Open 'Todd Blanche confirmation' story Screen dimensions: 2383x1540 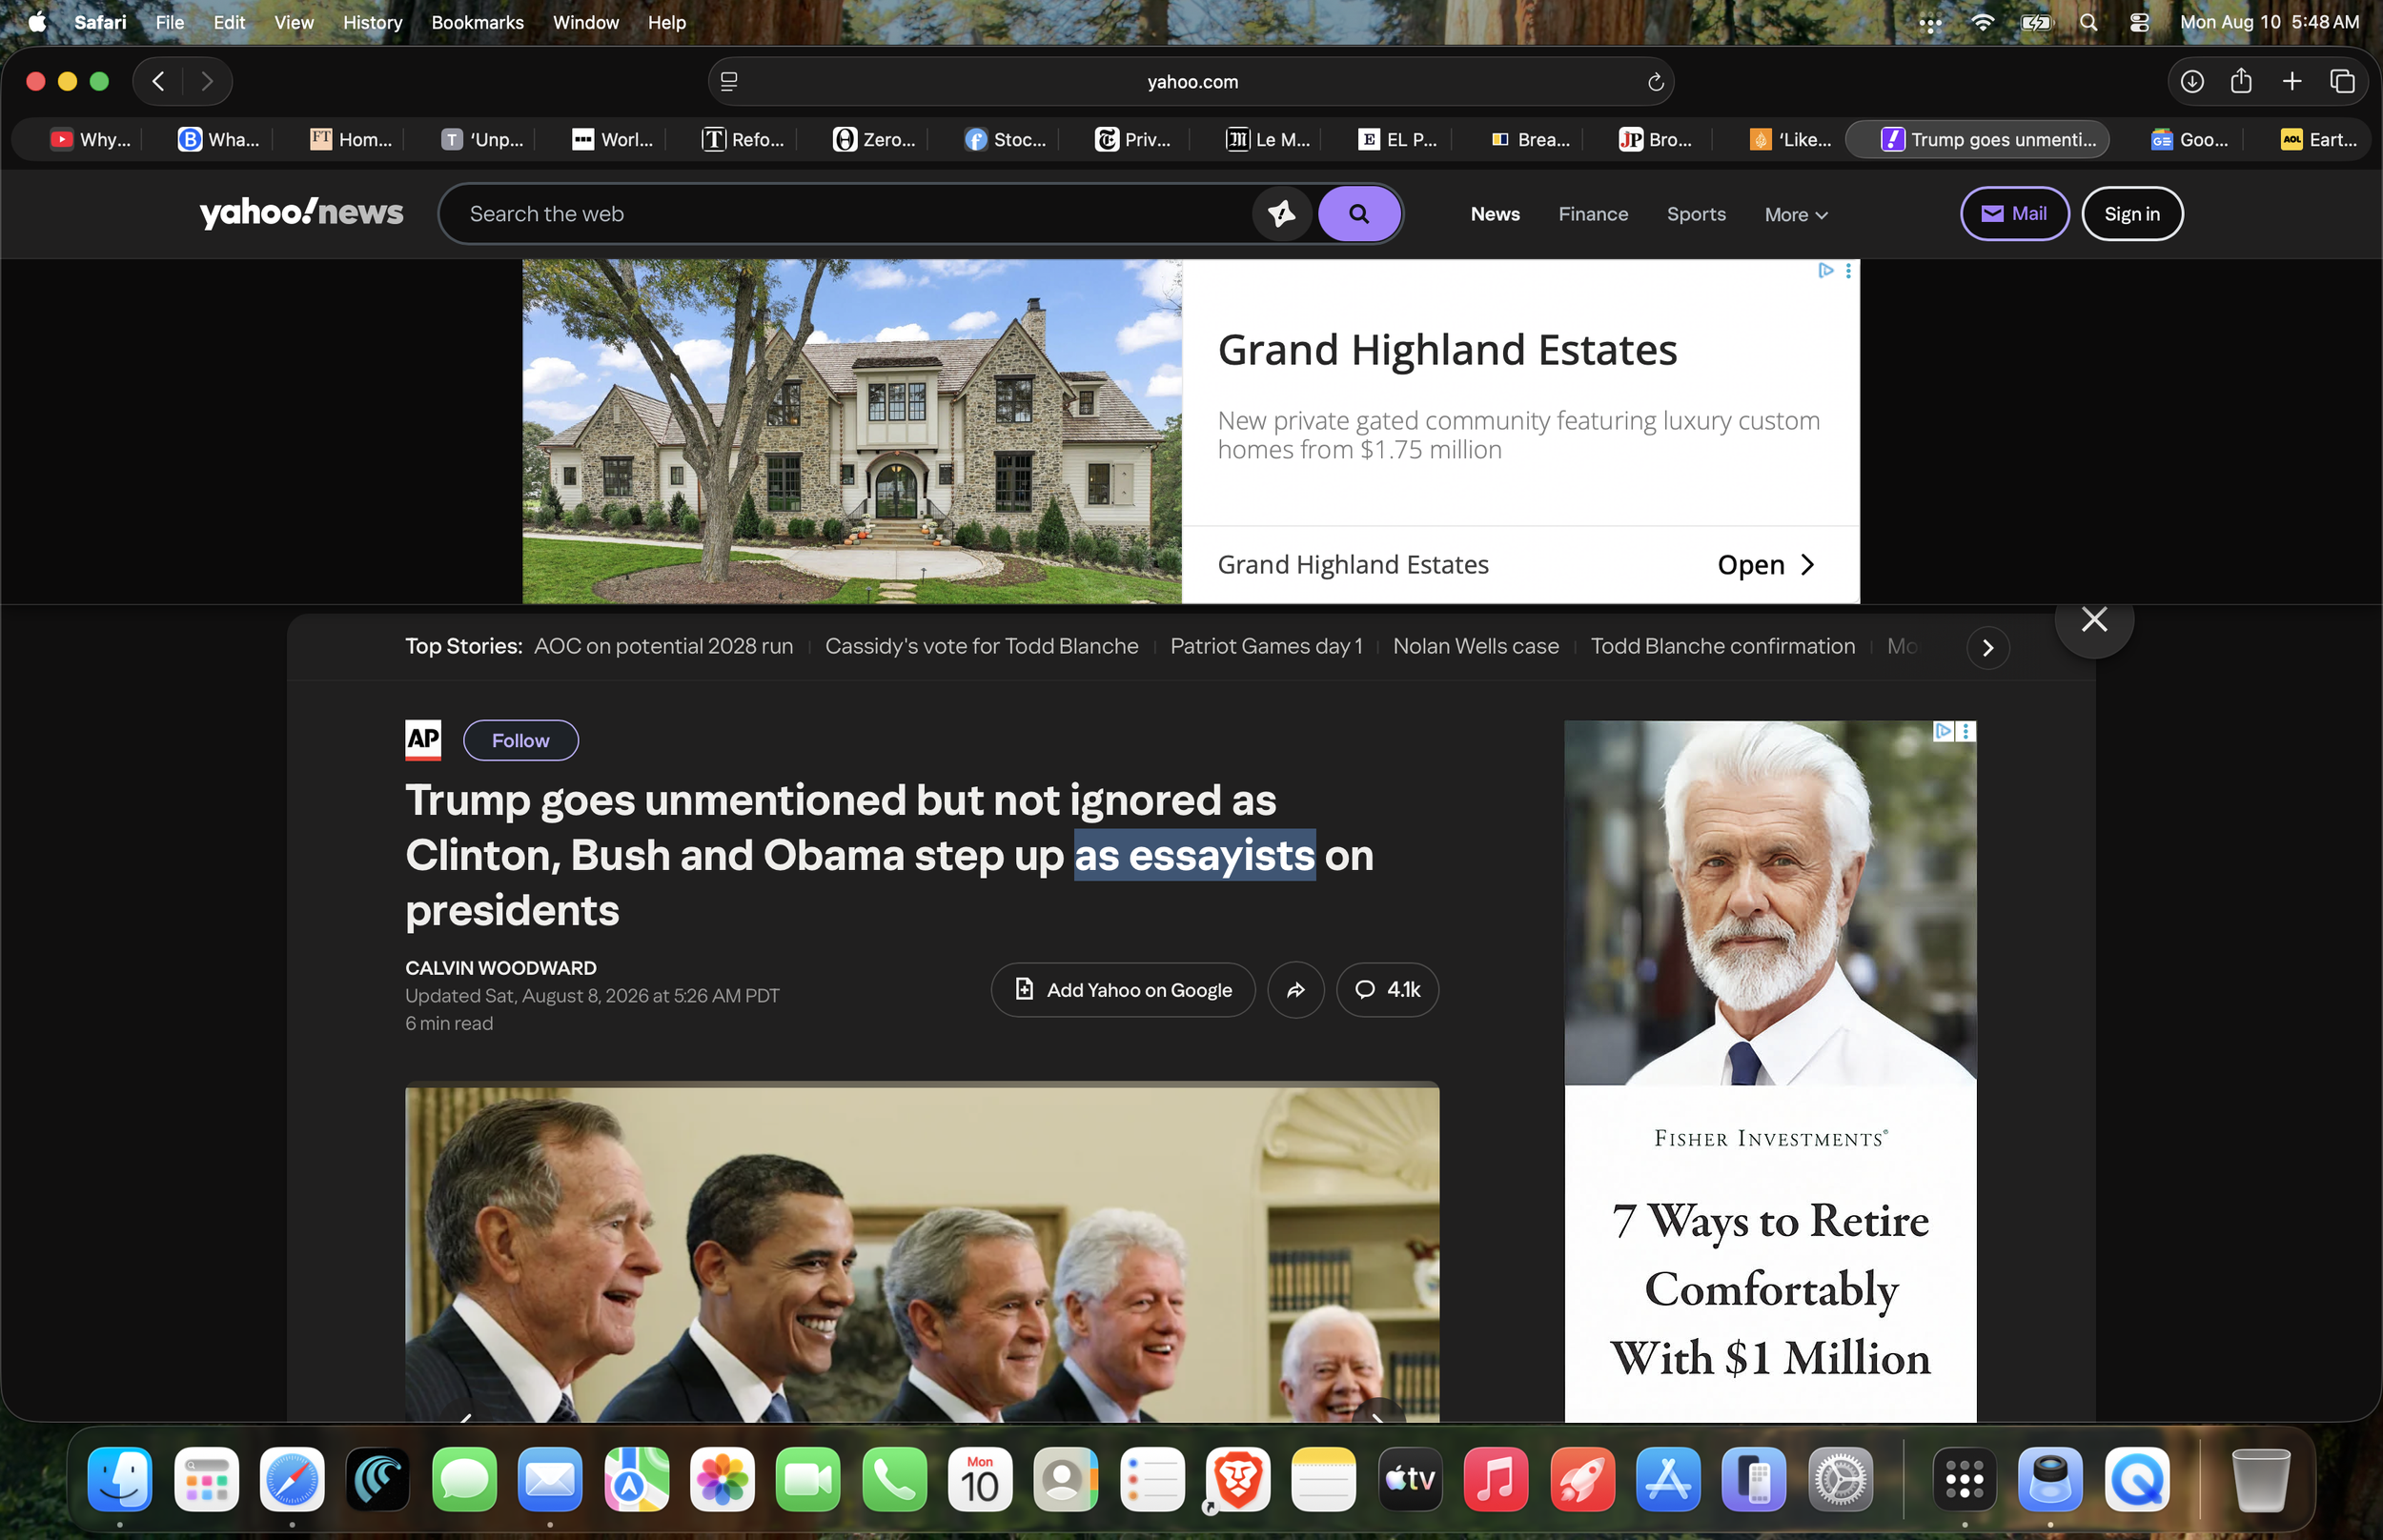1722,646
